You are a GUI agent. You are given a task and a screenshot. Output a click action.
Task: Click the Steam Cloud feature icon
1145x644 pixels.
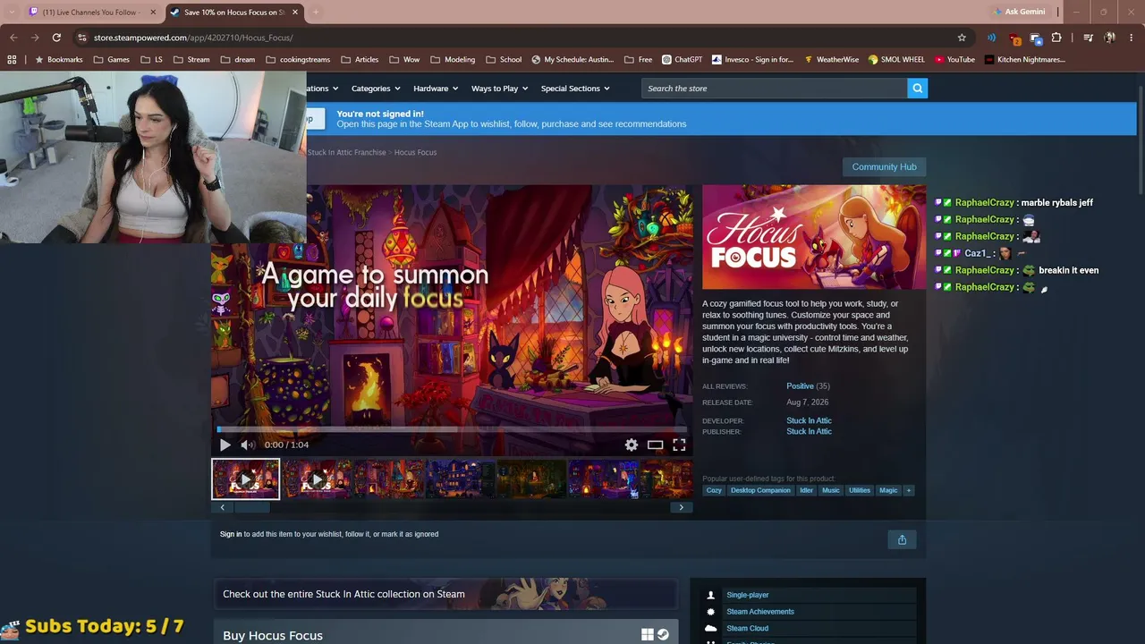point(711,629)
